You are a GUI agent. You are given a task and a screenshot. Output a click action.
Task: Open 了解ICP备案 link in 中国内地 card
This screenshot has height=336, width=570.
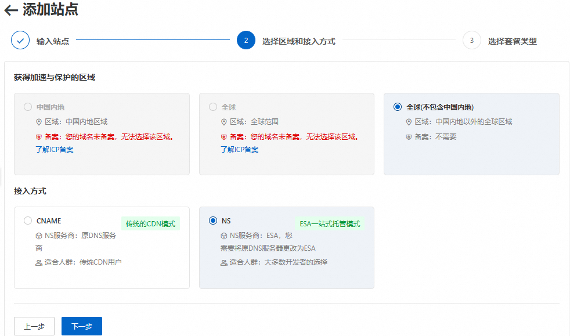(x=55, y=150)
